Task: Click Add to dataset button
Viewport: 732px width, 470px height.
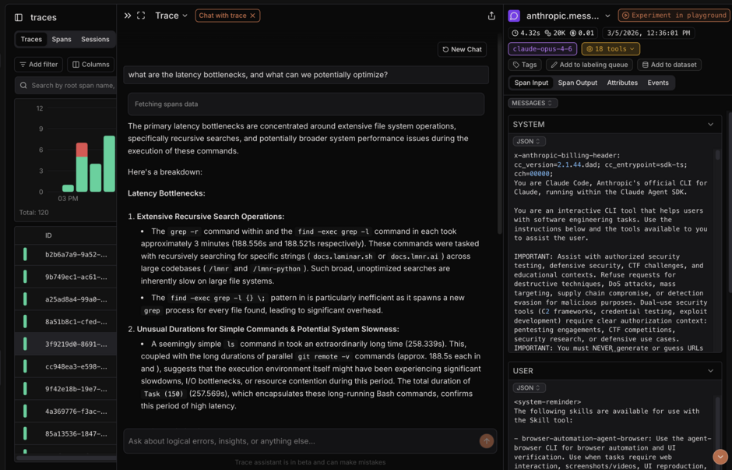Action: pyautogui.click(x=669, y=65)
